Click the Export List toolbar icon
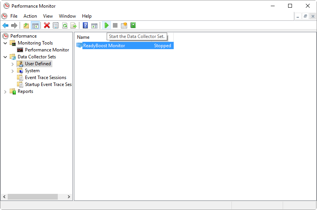The height and width of the screenshot is (210, 317). click(x=74, y=26)
